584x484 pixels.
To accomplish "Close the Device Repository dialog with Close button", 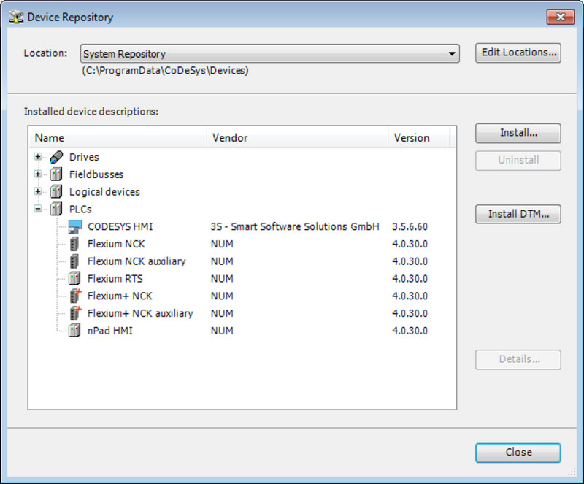I will (518, 453).
